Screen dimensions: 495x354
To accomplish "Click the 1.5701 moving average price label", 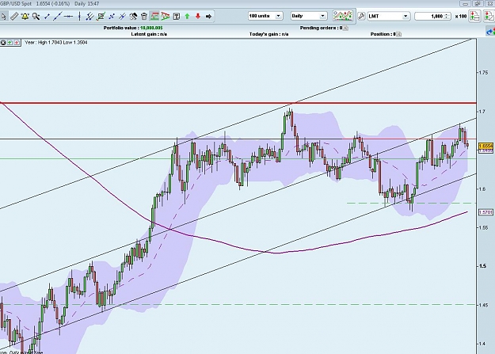I will pos(485,212).
